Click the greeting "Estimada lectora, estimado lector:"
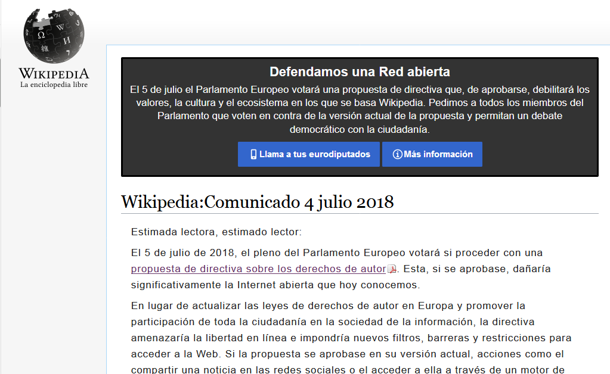Viewport: 610px width, 374px height. [x=216, y=232]
